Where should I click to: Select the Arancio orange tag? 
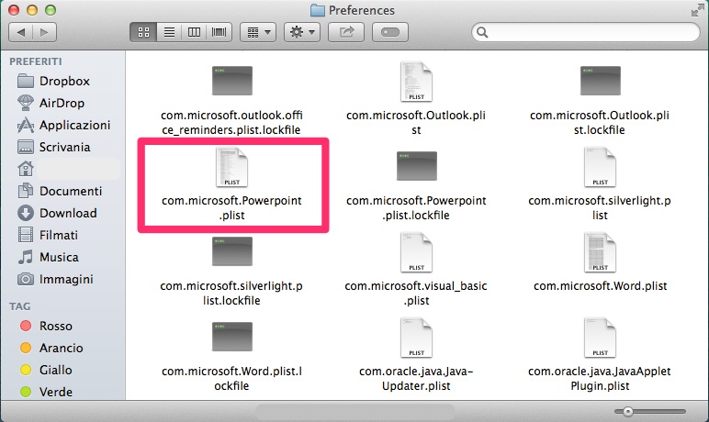point(51,348)
